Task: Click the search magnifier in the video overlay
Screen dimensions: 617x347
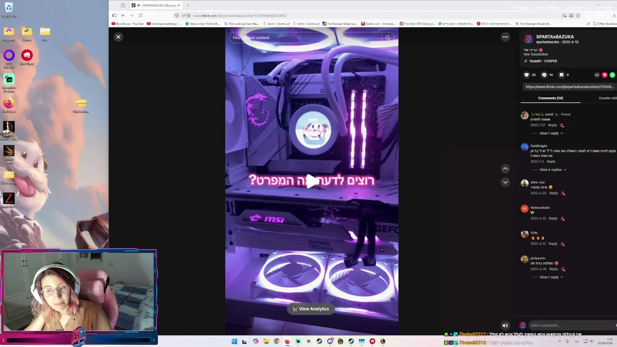Action: 388,38
